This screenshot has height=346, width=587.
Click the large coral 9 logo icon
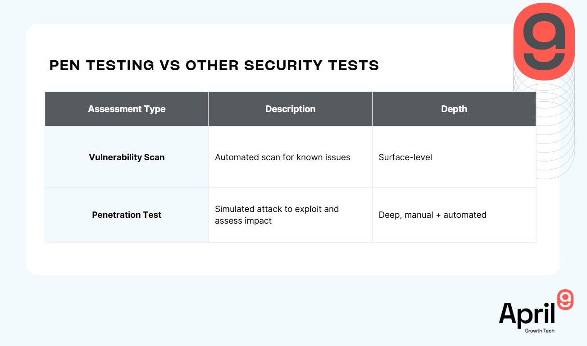(544, 41)
